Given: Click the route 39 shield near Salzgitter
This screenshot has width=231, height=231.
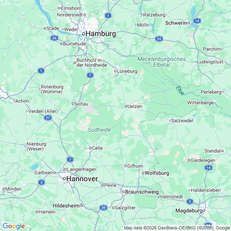Looking at the screenshot, I should click(x=103, y=208).
